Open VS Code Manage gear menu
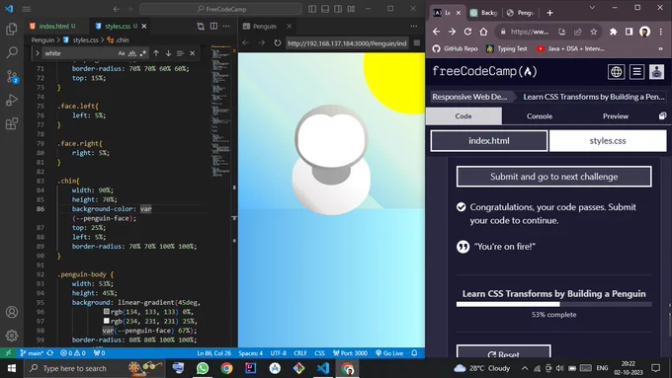 click(x=12, y=336)
